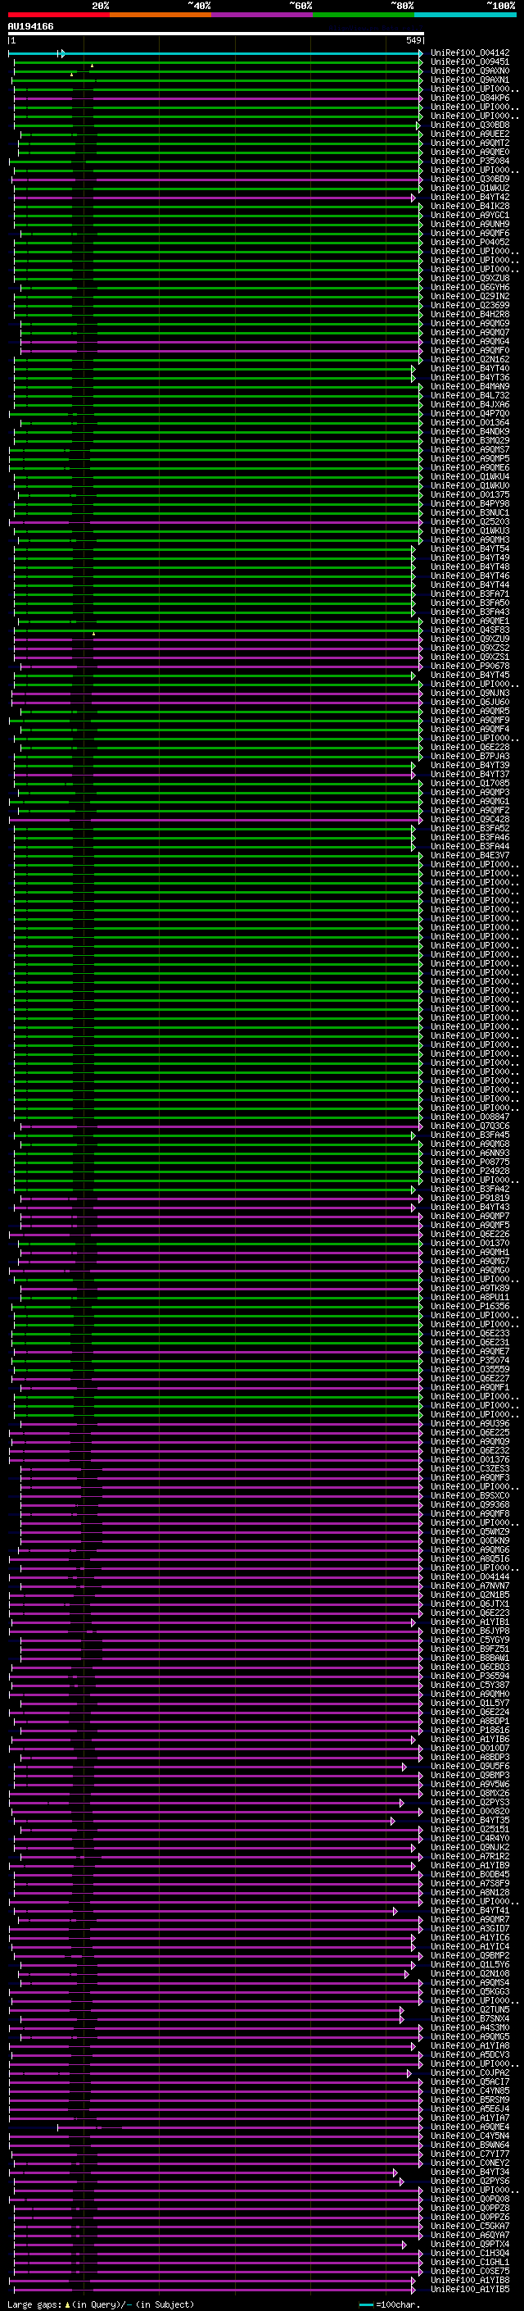Select the UniRef100_P35074 label
This screenshot has width=524, height=2311.
470,1360
